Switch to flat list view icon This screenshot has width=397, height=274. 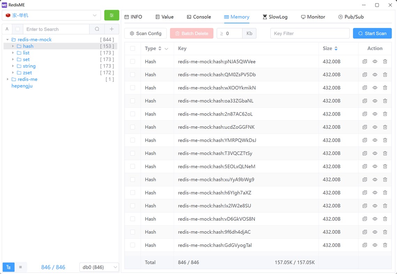coord(21,267)
